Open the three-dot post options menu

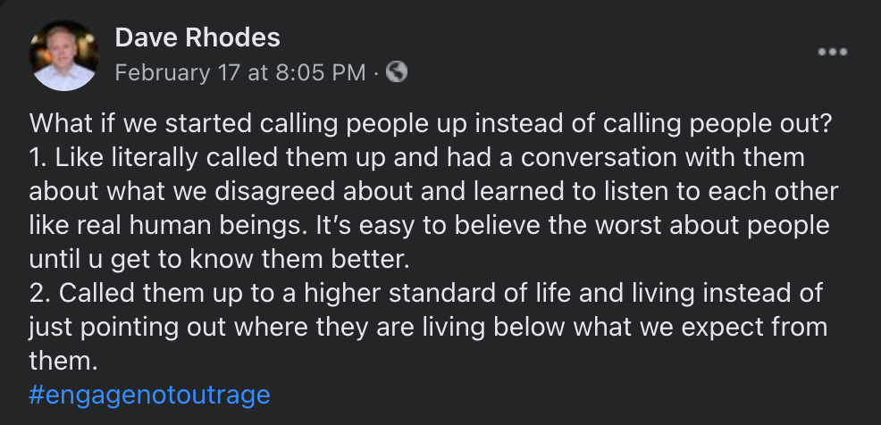pyautogui.click(x=832, y=52)
